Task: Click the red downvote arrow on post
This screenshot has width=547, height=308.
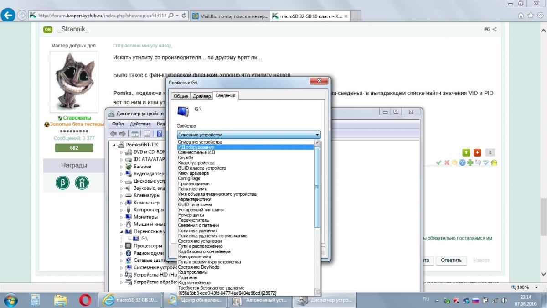Action: 477,152
